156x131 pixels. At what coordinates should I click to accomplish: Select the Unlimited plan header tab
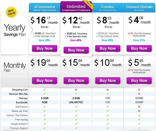pos(76,7)
